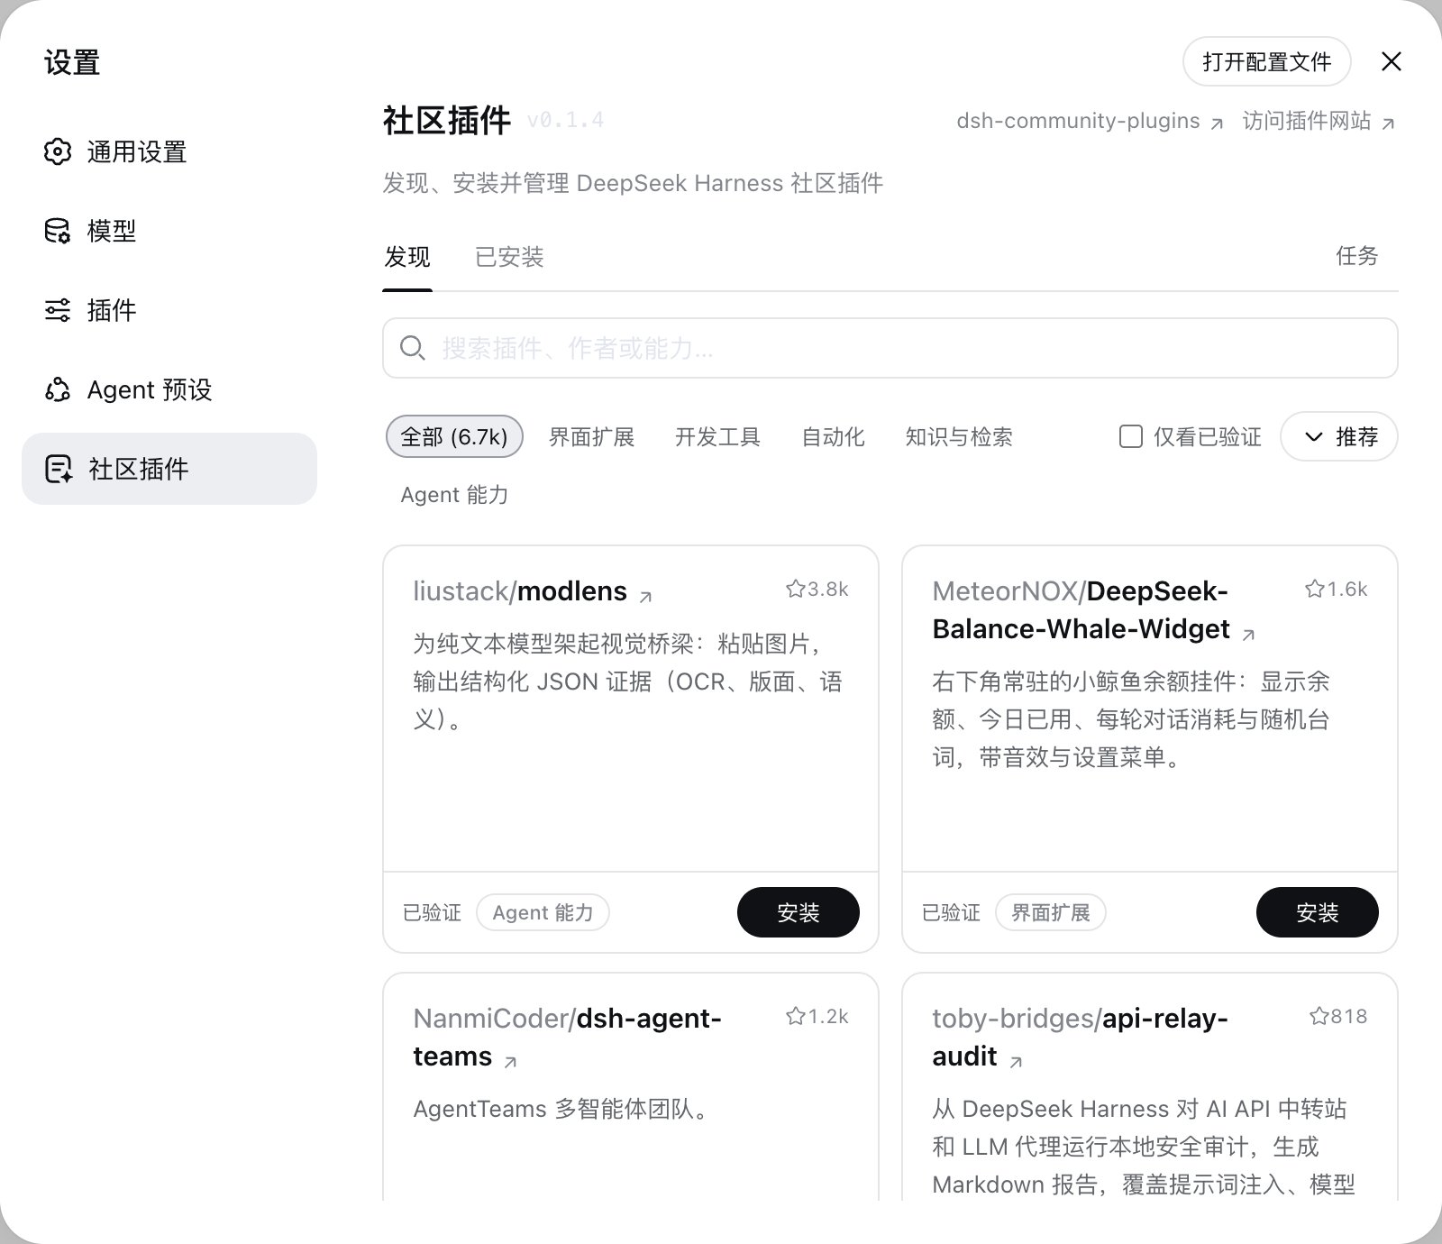Viewport: 1442px width, 1244px height.
Task: Click 已验证 label on modlens card
Action: (432, 912)
